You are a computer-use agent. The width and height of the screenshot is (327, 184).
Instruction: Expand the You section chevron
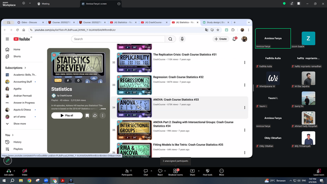13,135
